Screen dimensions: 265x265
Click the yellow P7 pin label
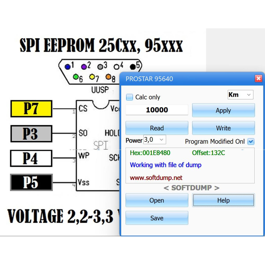(31, 109)
